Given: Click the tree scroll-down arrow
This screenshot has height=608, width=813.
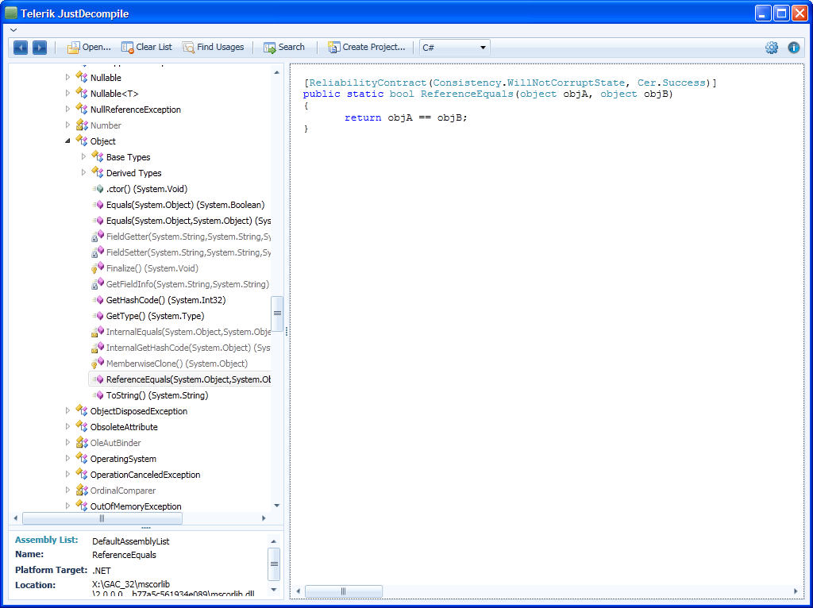Looking at the screenshot, I should [x=277, y=506].
